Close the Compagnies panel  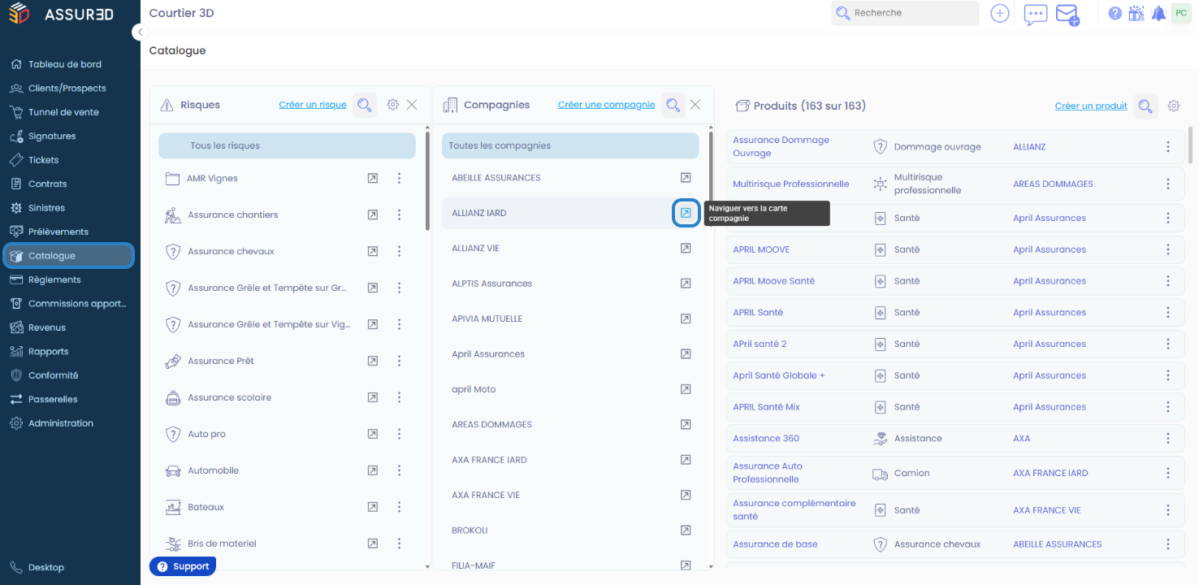(695, 105)
